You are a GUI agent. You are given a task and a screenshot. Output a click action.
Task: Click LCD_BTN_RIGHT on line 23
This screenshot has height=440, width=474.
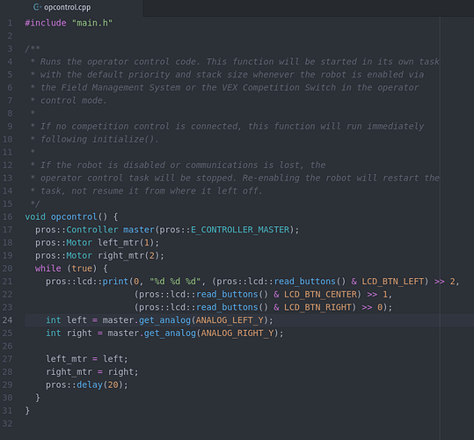(x=317, y=307)
